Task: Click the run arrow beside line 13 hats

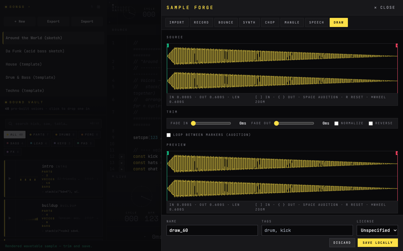Action: pos(122,163)
